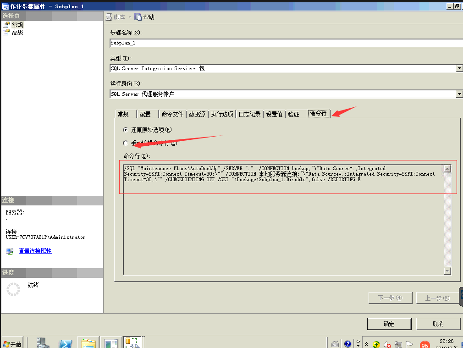463x348 pixels.
Task: Open the 类型 combo box showing Integration Services
Action: pos(286,68)
